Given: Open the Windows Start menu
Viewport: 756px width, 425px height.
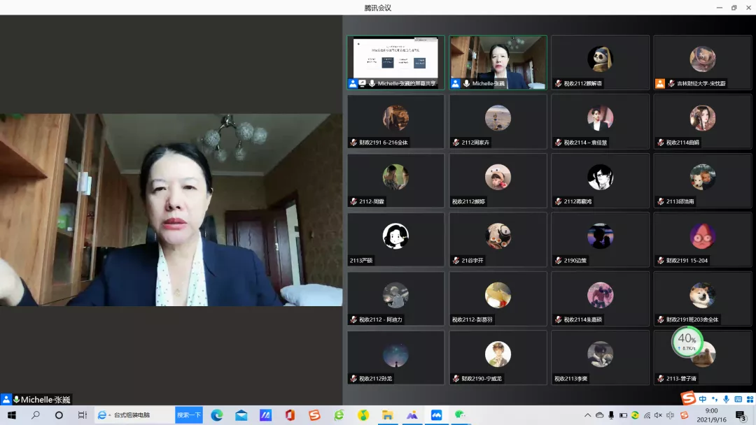Looking at the screenshot, I should coord(12,415).
